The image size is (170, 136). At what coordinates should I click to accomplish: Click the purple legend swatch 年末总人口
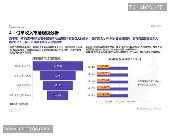(139, 85)
